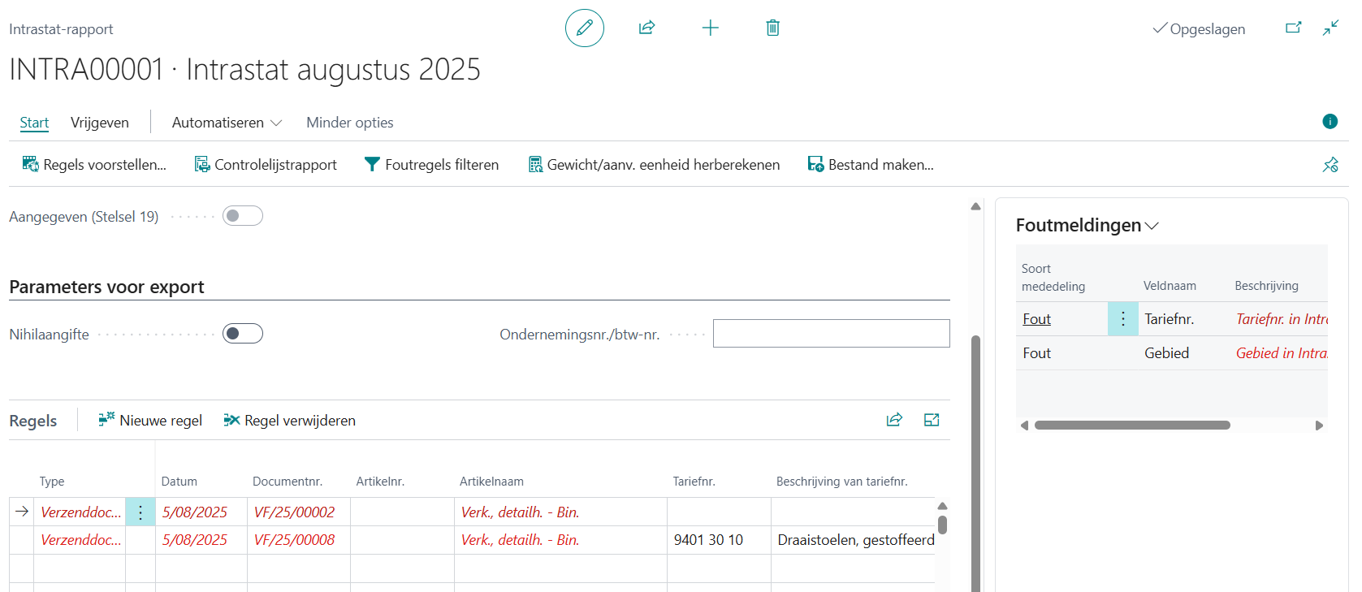
Task: Click the trash can delete icon
Action: (773, 28)
